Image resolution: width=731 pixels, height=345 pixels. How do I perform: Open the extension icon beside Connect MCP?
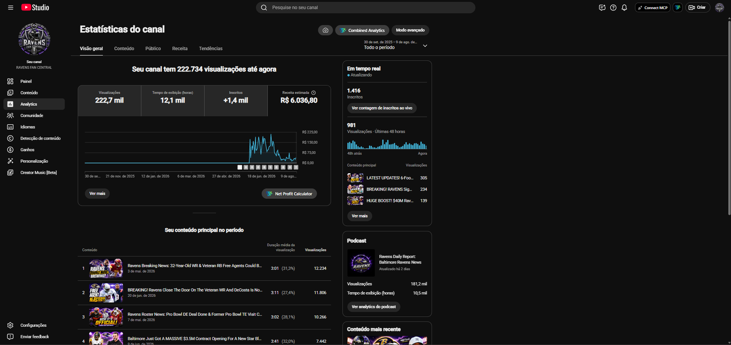678,8
